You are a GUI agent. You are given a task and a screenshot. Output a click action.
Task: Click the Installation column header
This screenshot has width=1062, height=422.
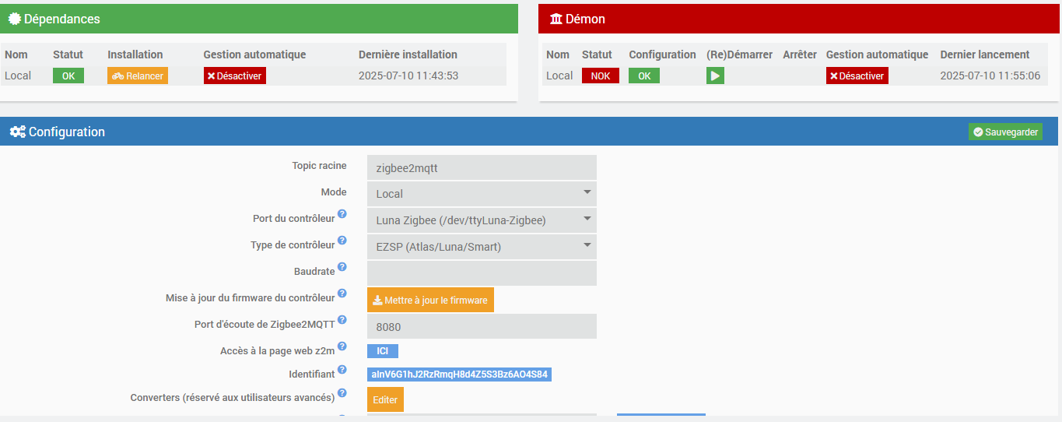135,55
